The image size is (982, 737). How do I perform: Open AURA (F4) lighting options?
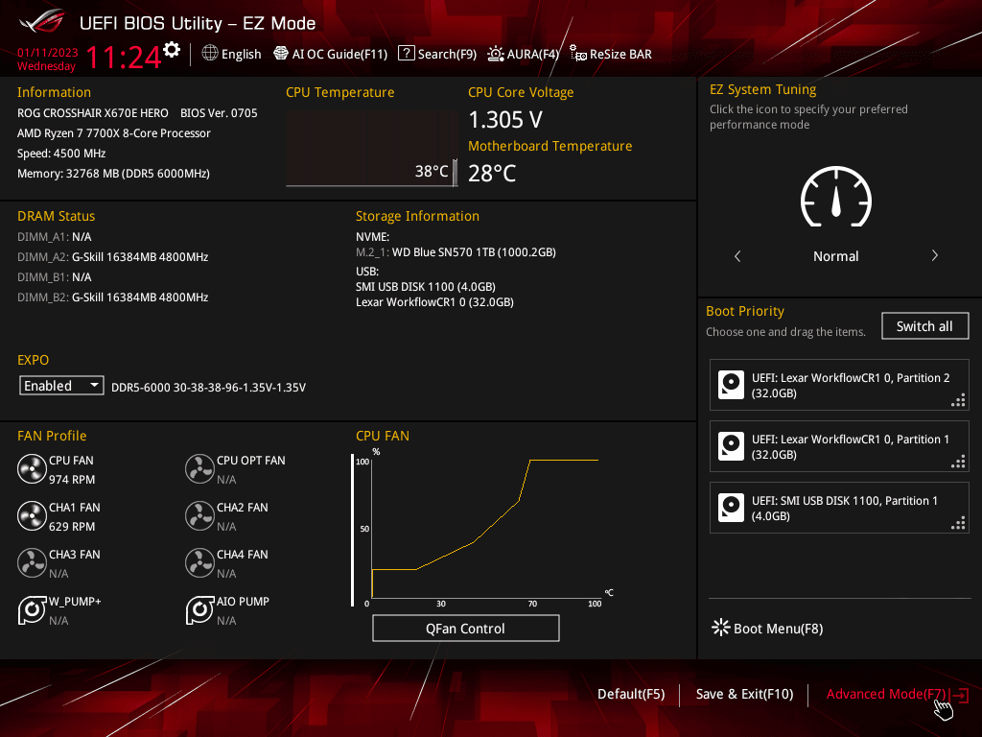point(523,54)
